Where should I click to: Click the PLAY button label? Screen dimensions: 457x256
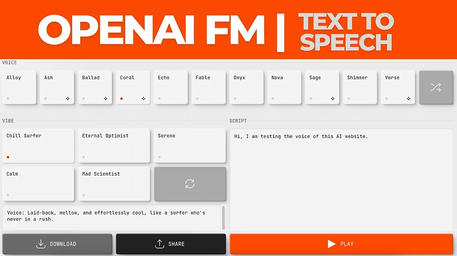coord(347,244)
